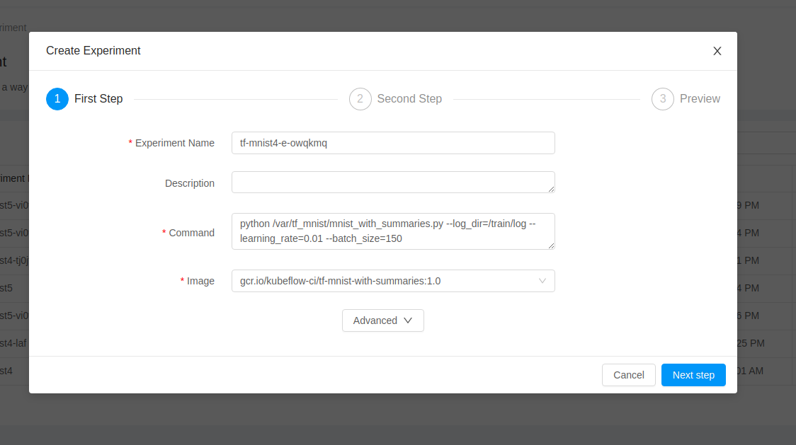Click the Description box resize handle
796x445 pixels.
click(x=551, y=189)
